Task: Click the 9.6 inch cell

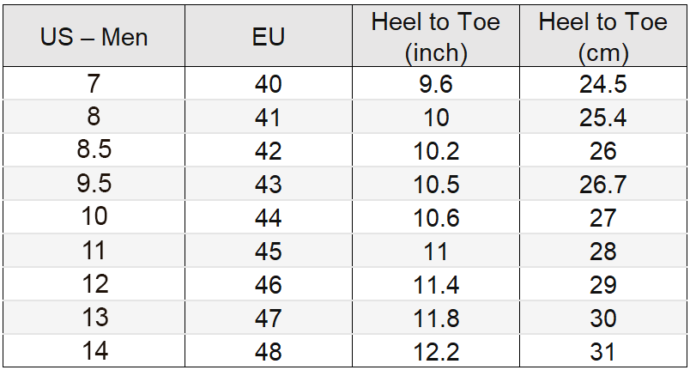Action: coord(436,83)
